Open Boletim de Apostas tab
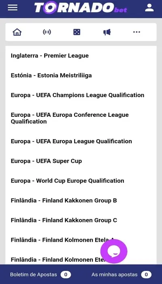 pos(40,275)
